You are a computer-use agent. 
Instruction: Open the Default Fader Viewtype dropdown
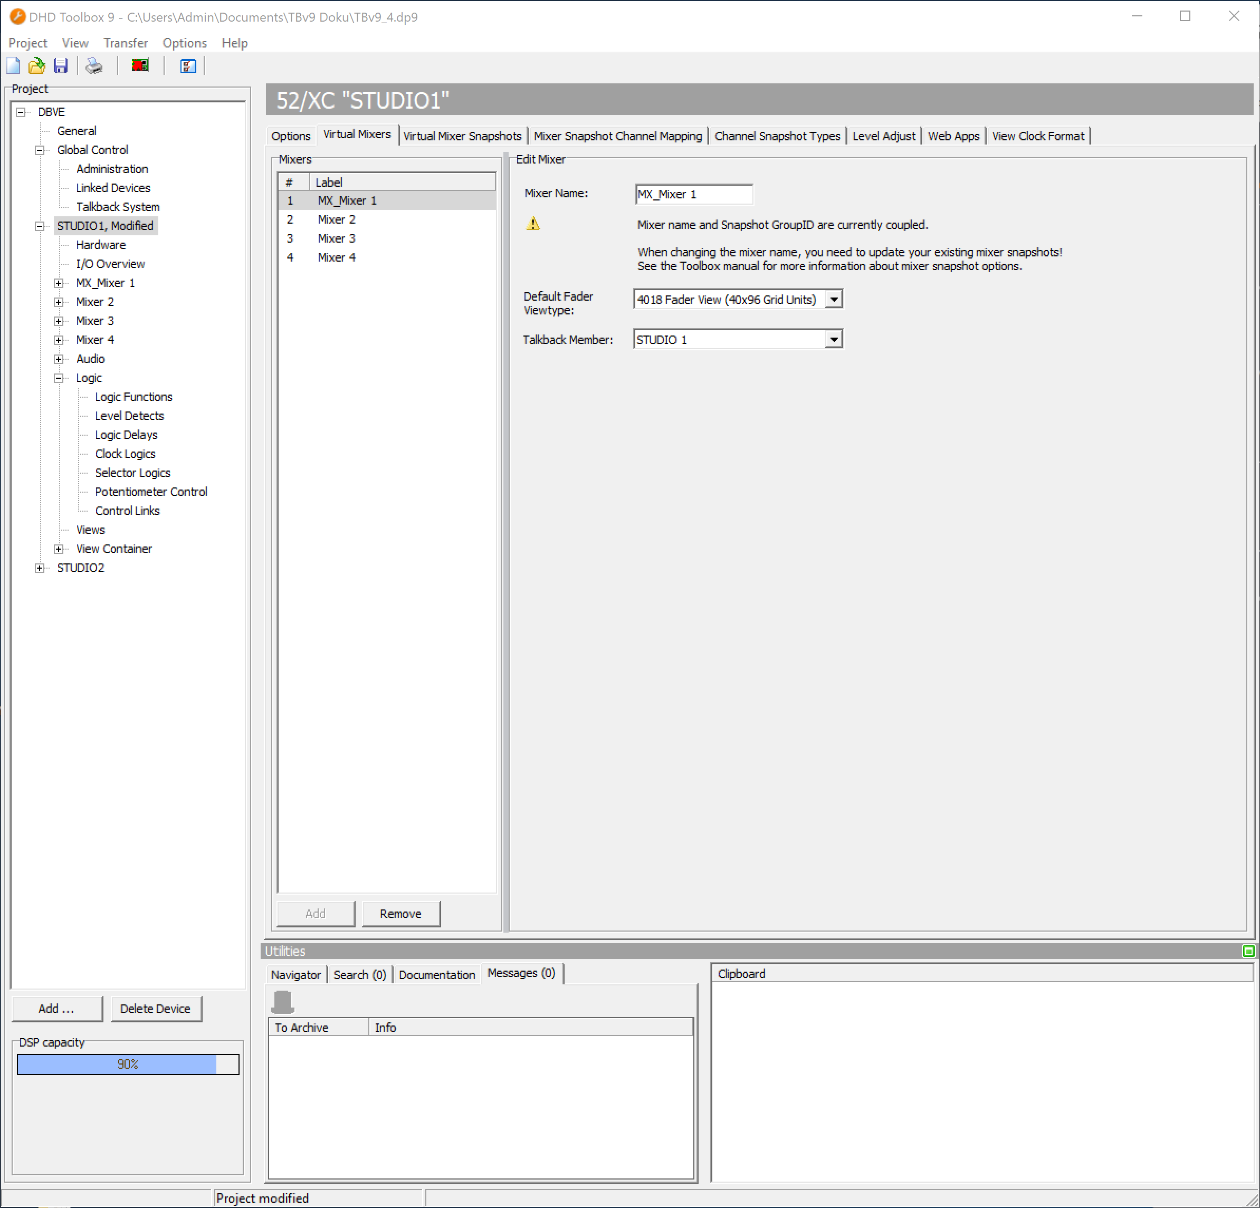[x=833, y=300]
